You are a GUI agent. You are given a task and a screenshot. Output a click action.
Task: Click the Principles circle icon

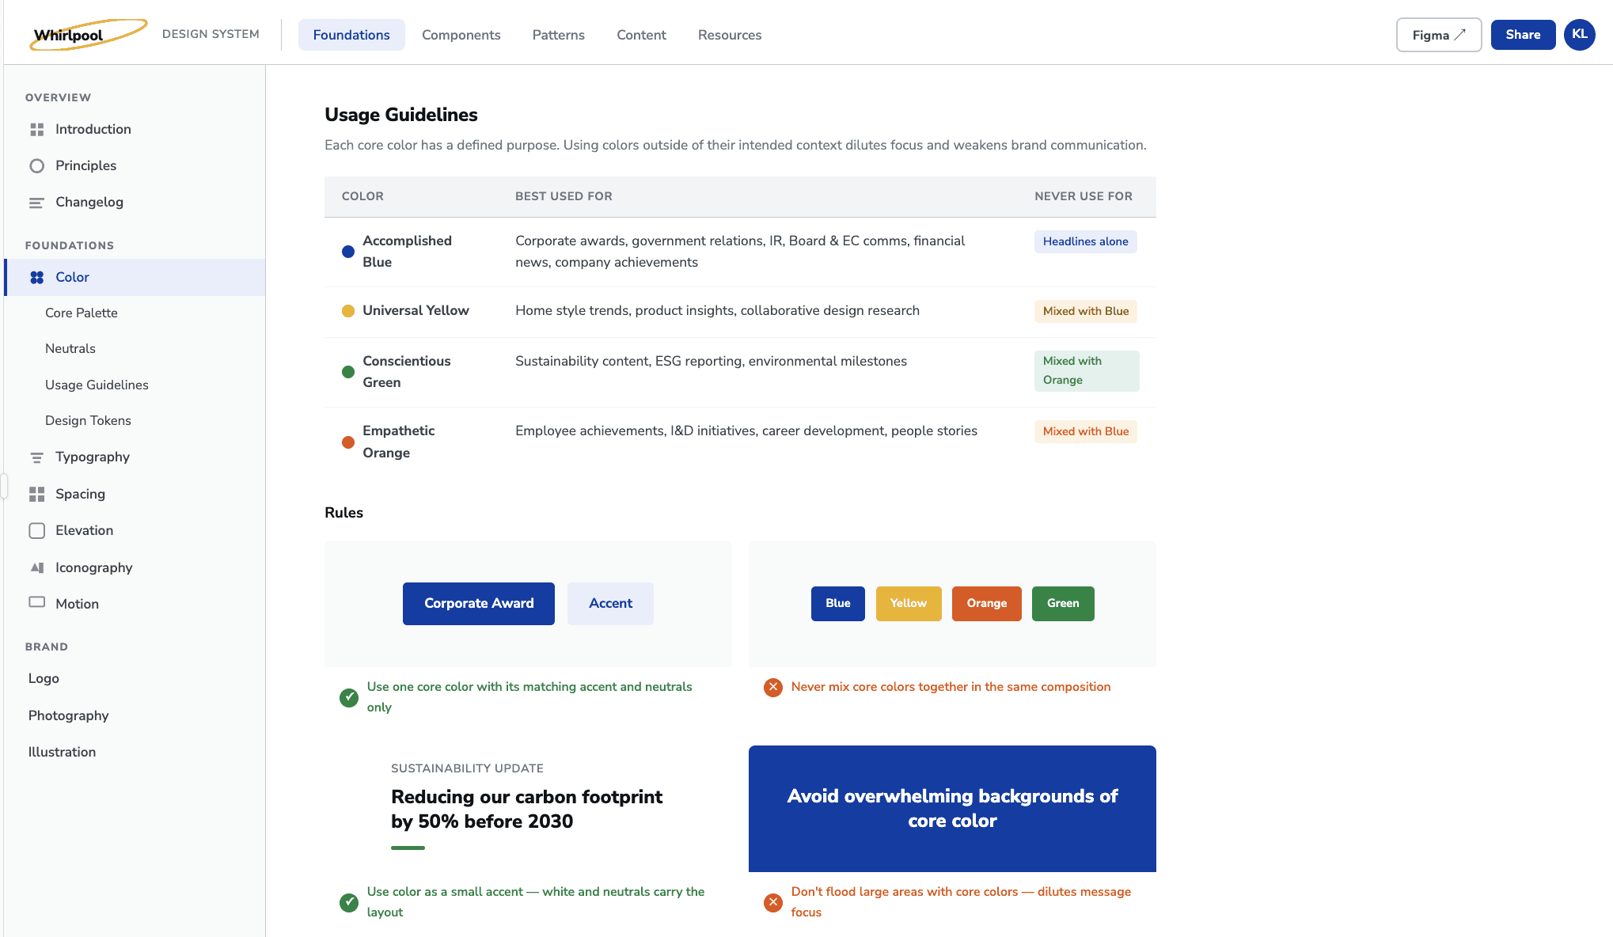(x=36, y=165)
